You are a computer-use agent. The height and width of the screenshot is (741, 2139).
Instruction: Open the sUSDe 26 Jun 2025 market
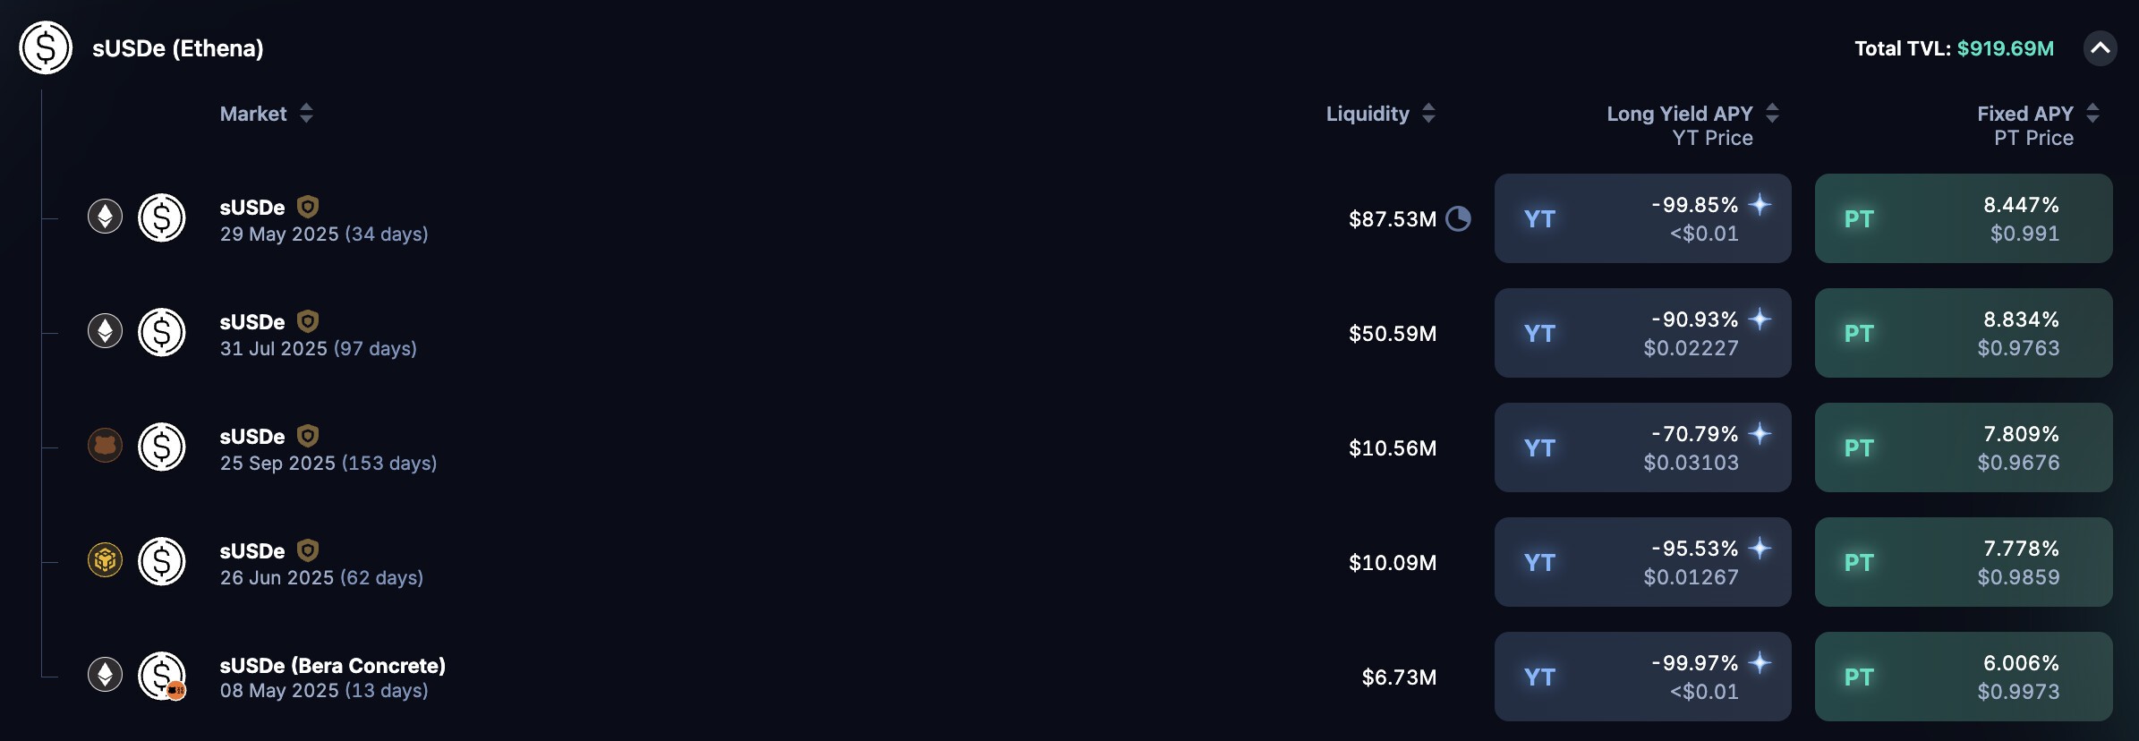321,563
